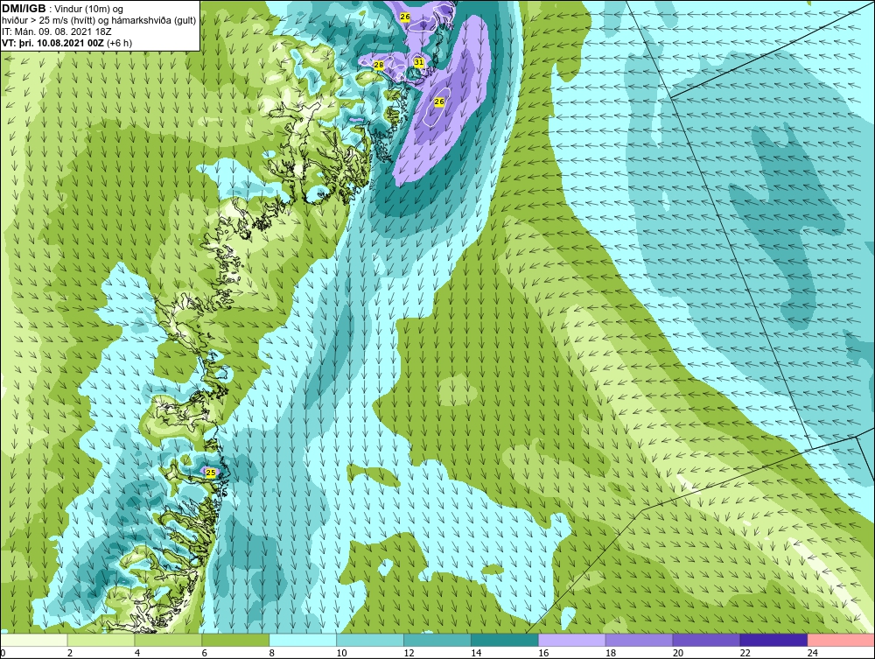Viewport: 875px width, 659px height.
Task: Click the yellow gust label 28
Action: point(378,66)
